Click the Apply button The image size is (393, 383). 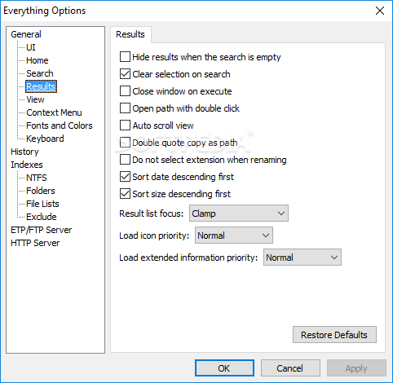click(x=356, y=368)
